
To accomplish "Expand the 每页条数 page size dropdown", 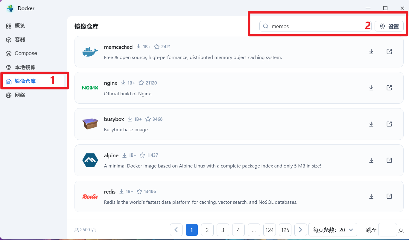I will 333,230.
